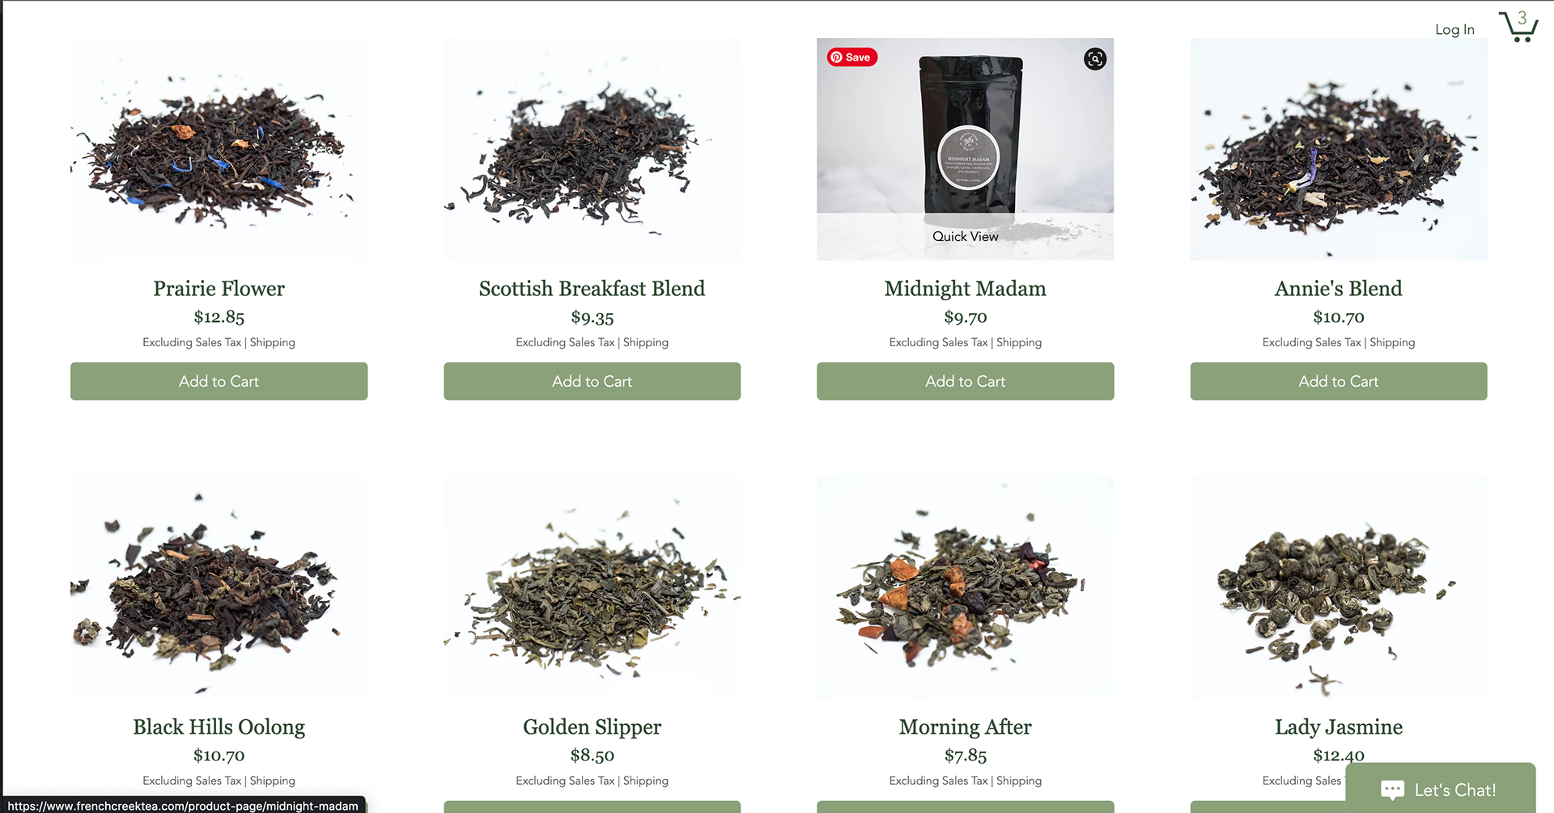Open the Prairie Flower product image
Screen dimensions: 1554x813
click(x=219, y=149)
